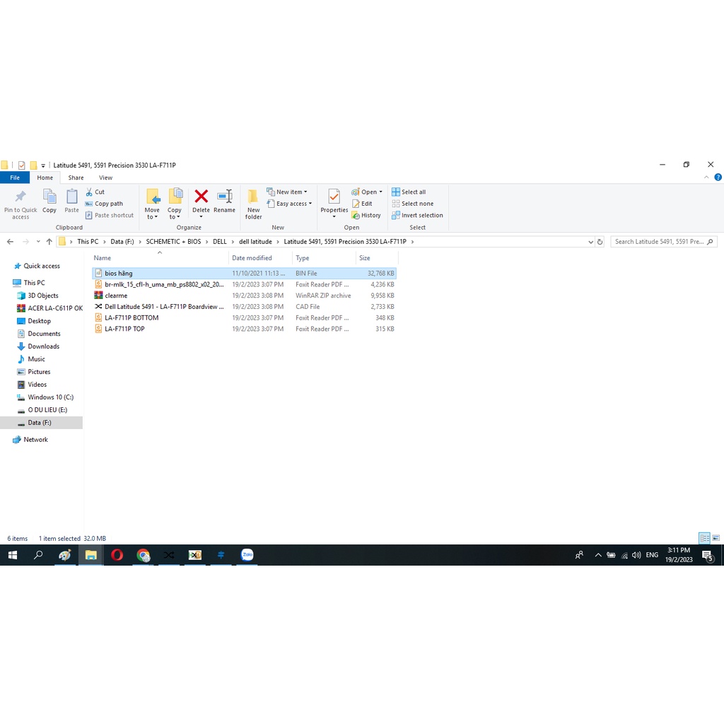Open Zalo app from the taskbar
Image resolution: width=724 pixels, height=724 pixels.
pyautogui.click(x=247, y=555)
